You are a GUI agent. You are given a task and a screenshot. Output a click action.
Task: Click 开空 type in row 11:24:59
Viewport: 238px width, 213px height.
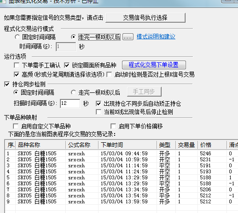(x=164, y=171)
